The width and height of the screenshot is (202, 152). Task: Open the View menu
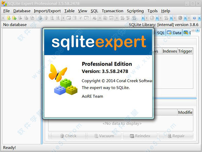[82, 11]
